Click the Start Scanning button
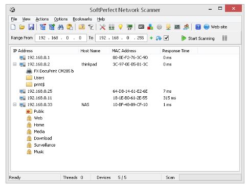 pyautogui.click(x=198, y=38)
